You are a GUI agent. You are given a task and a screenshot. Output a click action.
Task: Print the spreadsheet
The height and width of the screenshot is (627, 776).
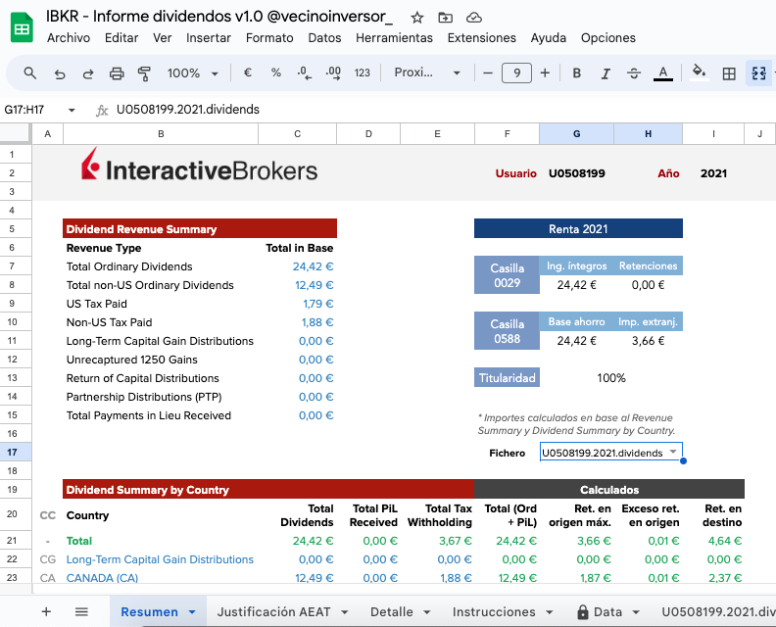pos(117,73)
